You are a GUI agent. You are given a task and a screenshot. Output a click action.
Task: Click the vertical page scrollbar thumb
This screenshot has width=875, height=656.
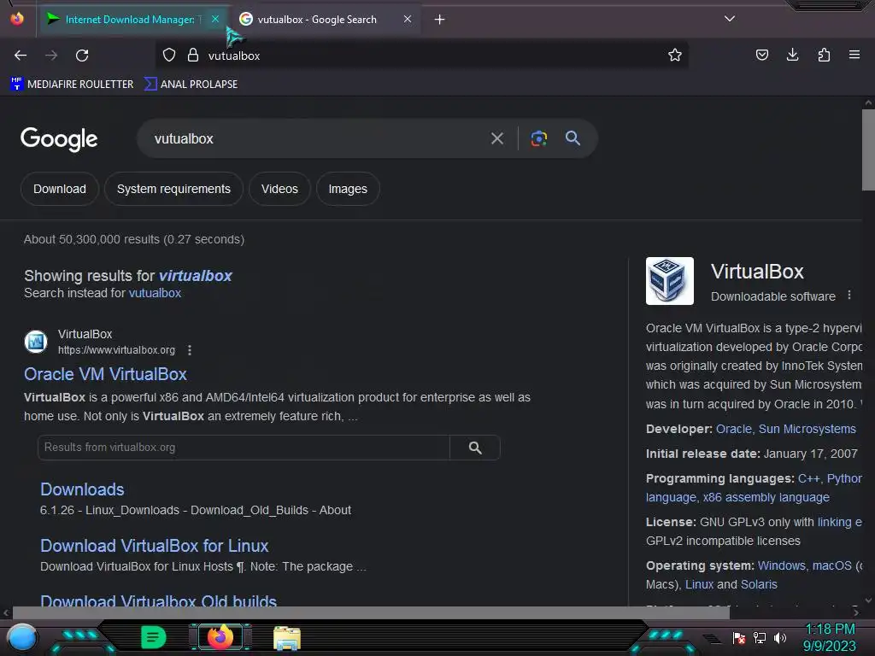[868, 149]
